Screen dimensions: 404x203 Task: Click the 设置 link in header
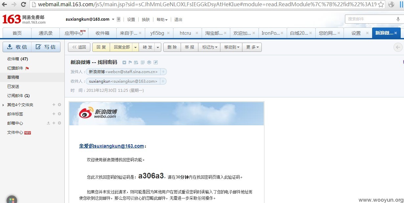(131, 19)
